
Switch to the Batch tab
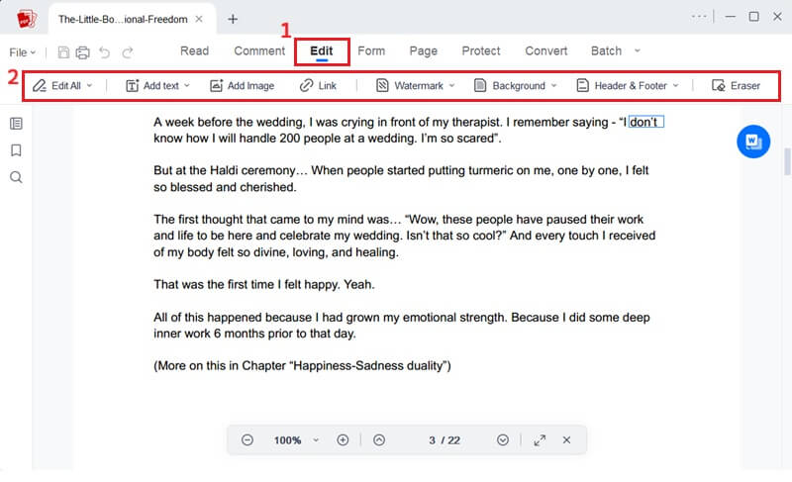(606, 51)
